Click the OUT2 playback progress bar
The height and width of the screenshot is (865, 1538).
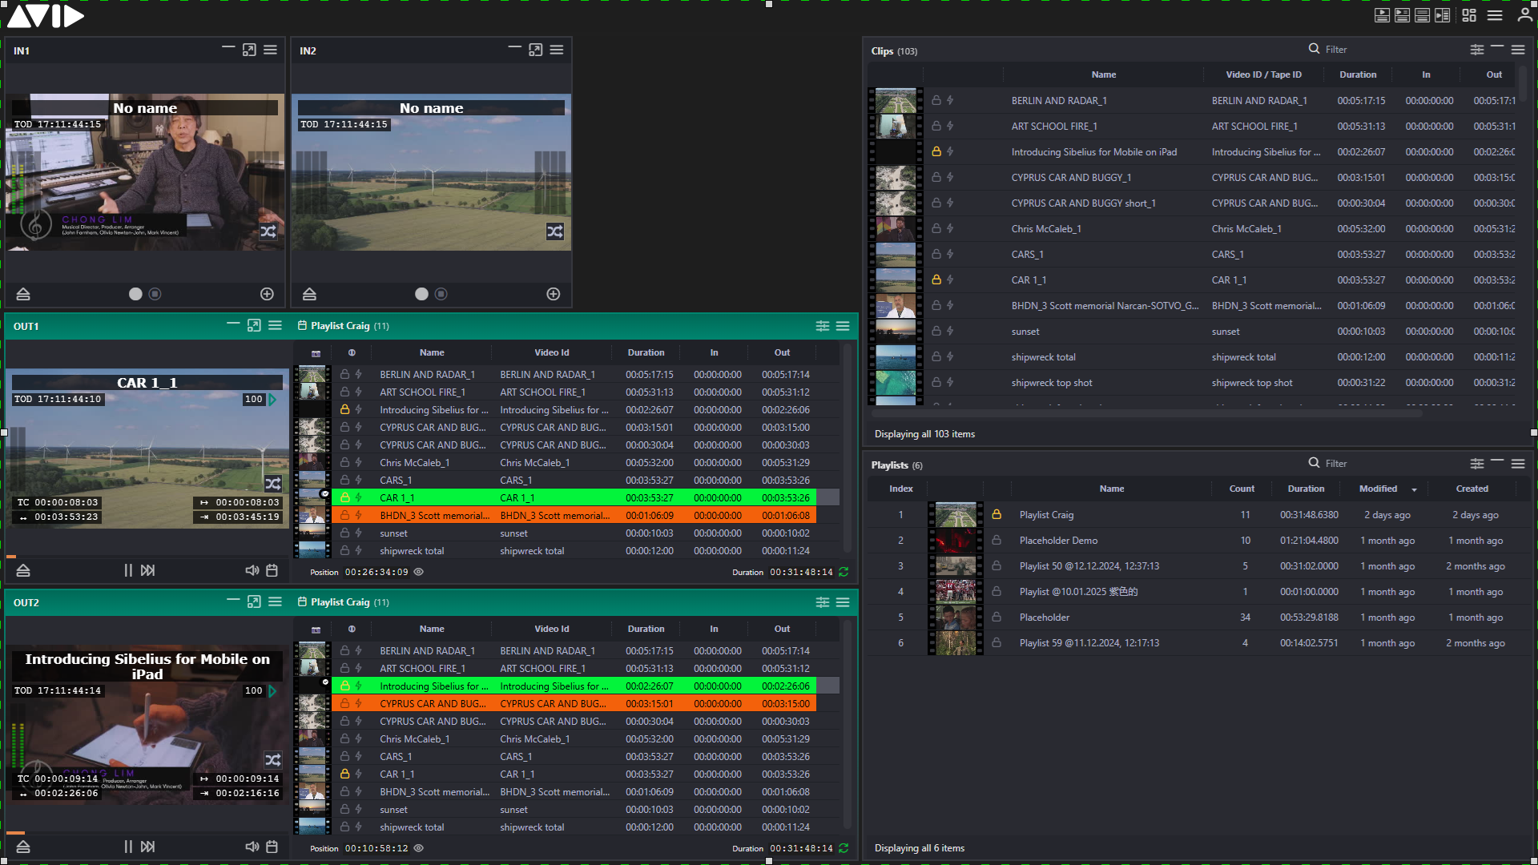[147, 833]
